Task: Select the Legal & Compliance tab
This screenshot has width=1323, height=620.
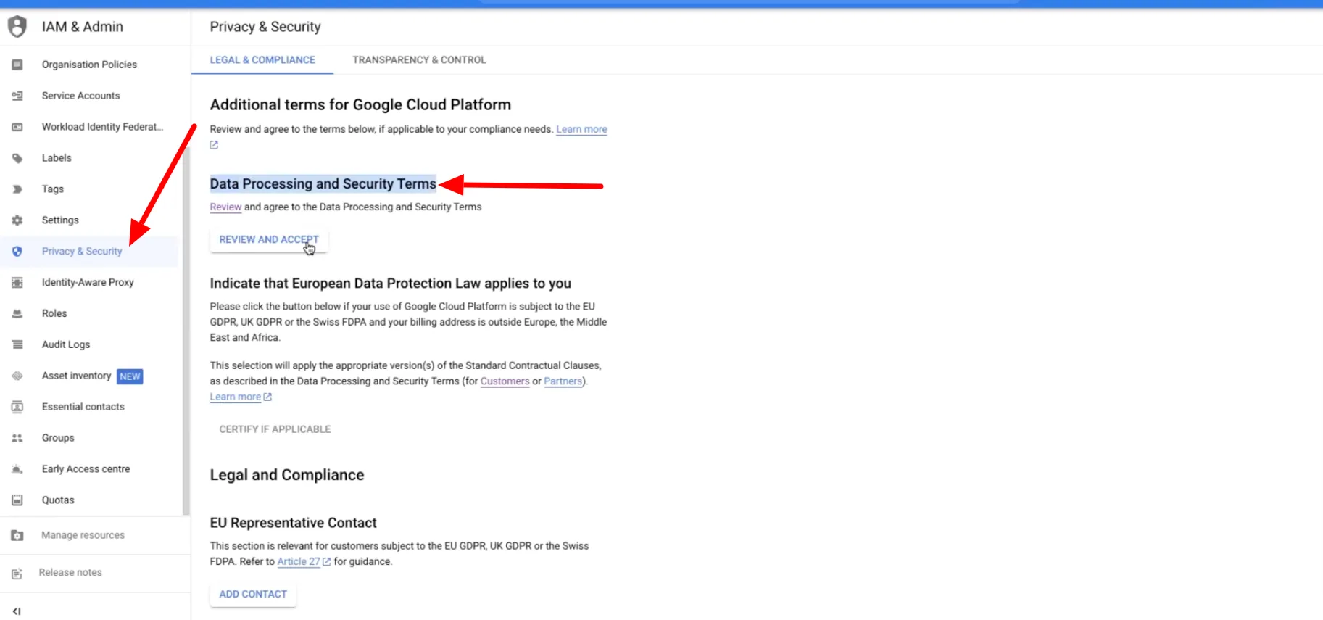Action: 262,60
